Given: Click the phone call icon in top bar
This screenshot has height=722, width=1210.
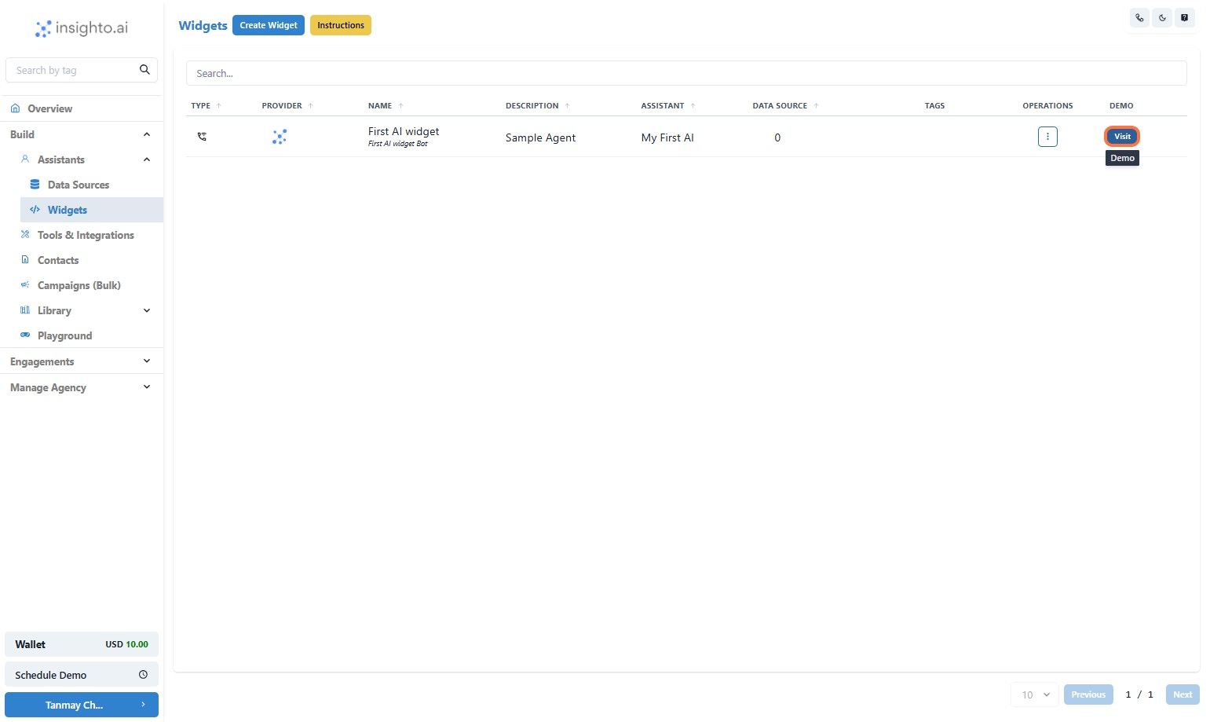Looking at the screenshot, I should pos(1139,17).
